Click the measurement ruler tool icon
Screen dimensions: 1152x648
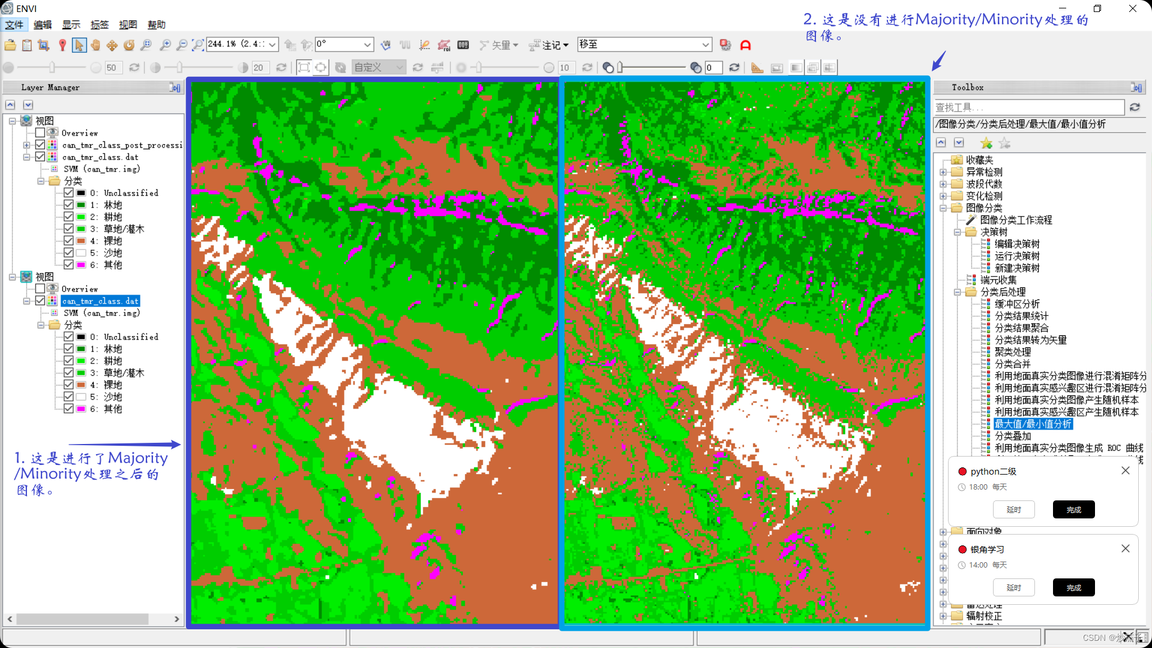[757, 68]
